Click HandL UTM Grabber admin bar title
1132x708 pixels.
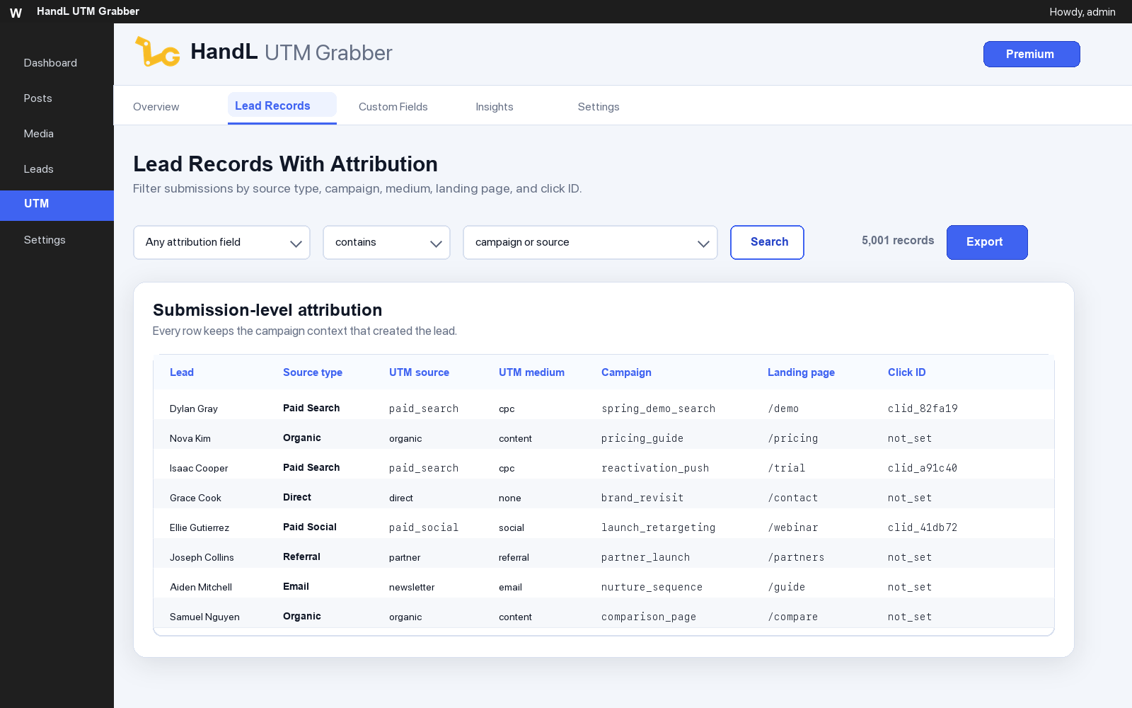[88, 11]
